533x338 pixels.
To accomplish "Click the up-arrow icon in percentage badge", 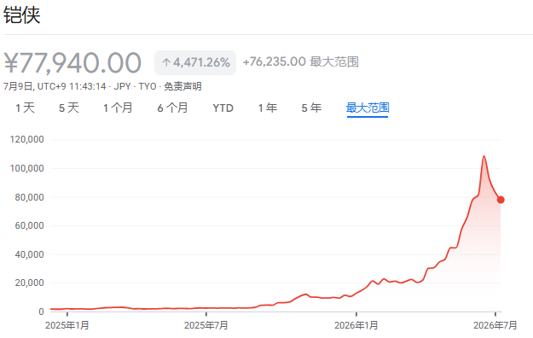I will 166,62.
